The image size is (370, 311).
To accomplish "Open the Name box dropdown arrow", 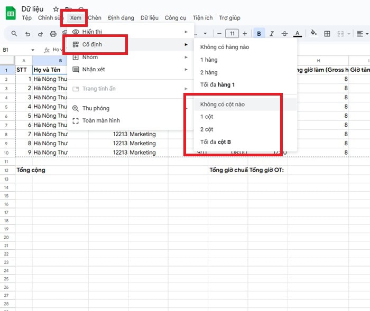I will click(x=33, y=50).
